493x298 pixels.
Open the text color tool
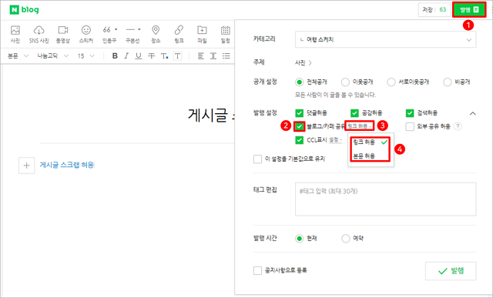164,56
